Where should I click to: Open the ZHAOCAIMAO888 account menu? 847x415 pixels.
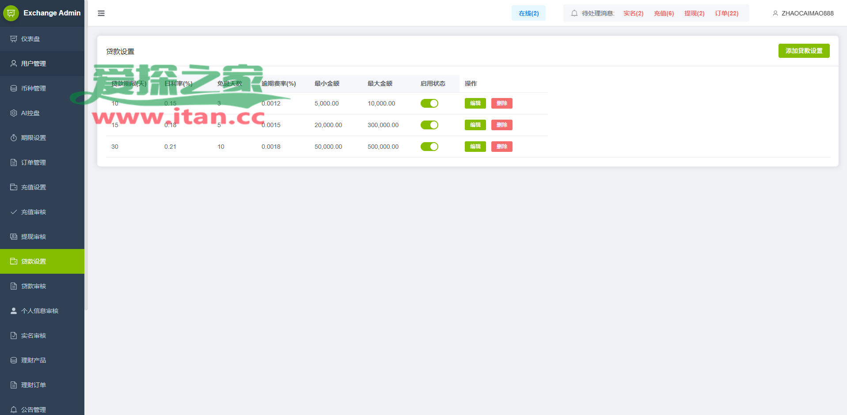pyautogui.click(x=803, y=13)
